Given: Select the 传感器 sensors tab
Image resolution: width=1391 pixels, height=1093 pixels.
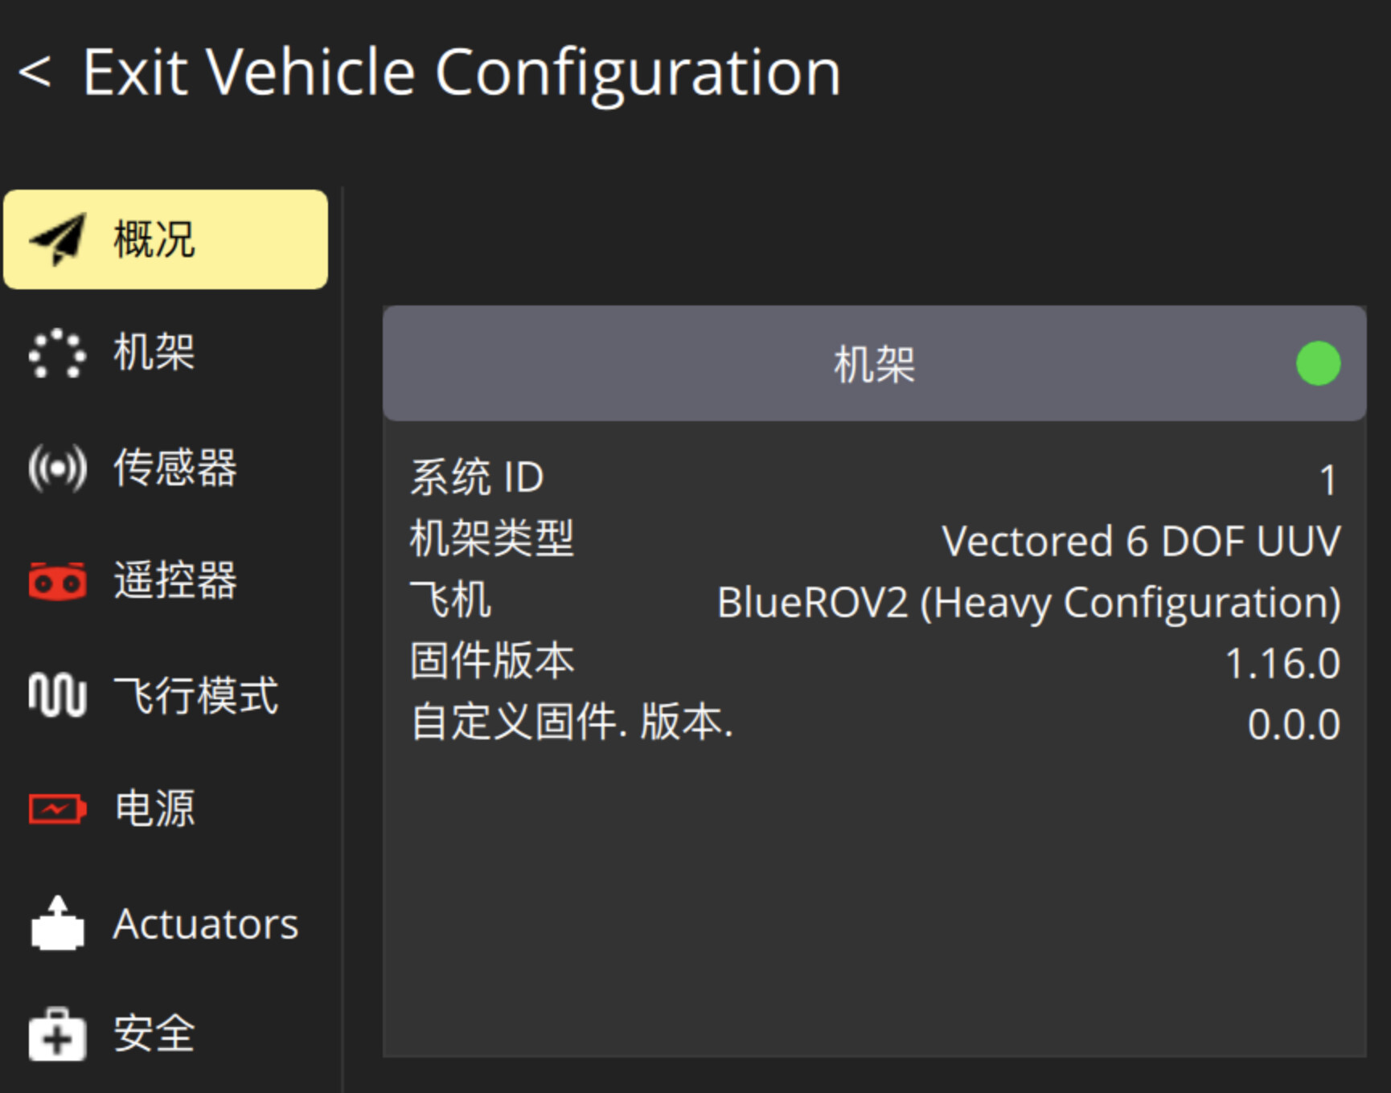Looking at the screenshot, I should pyautogui.click(x=175, y=467).
